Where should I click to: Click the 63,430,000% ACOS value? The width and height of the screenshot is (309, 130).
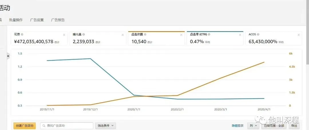pos(263,42)
